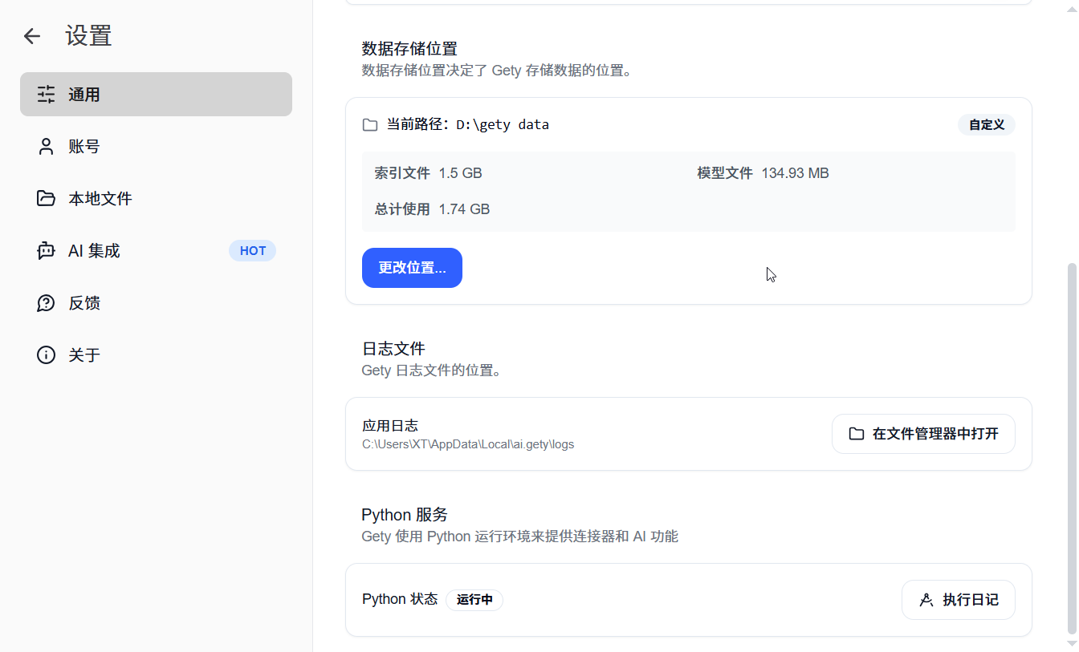1079x652 pixels.
Task: Click the 账号 person icon
Action: point(47,147)
